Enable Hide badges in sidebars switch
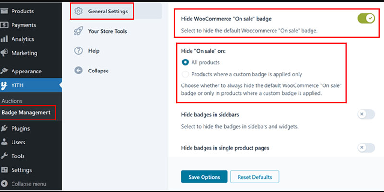The width and height of the screenshot is (384, 192). [x=366, y=114]
